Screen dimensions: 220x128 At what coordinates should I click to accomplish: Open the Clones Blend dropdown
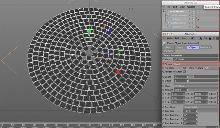[196, 64]
